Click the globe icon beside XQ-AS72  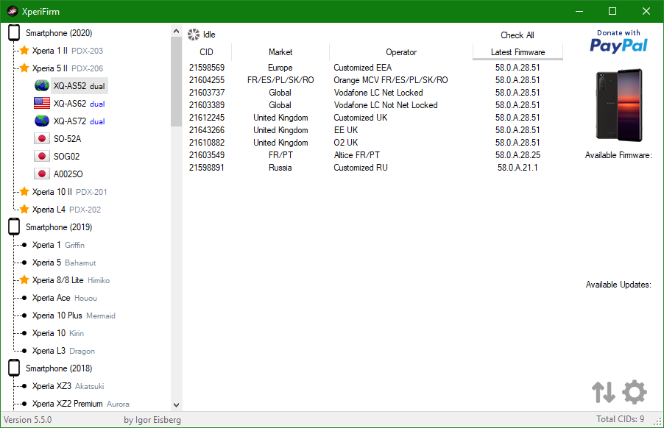(41, 121)
